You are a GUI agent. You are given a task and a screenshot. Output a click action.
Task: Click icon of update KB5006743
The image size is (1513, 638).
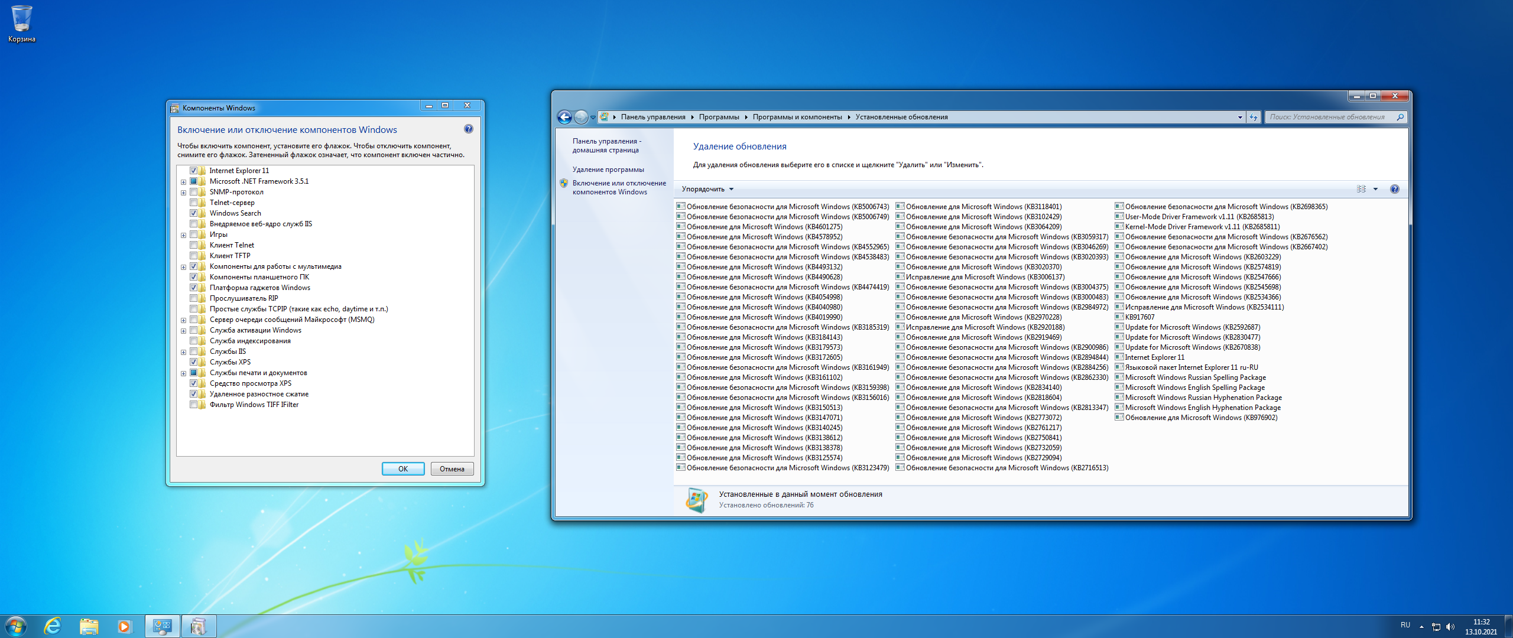click(x=681, y=206)
